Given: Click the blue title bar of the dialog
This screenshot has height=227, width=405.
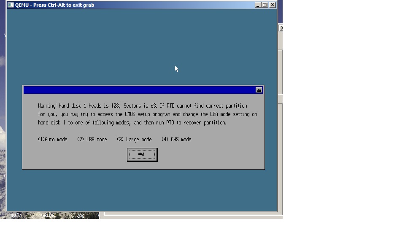Looking at the screenshot, I should click(139, 90).
